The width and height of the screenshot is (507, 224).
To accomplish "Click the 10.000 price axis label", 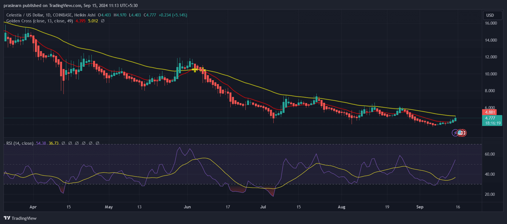I will click(x=491, y=74).
